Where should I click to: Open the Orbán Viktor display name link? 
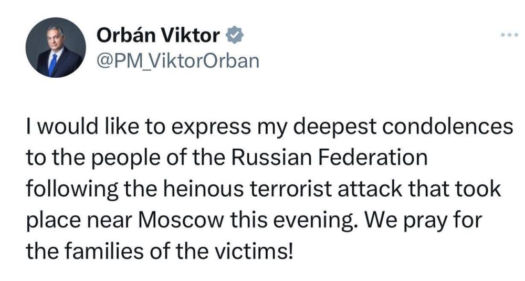pos(158,35)
